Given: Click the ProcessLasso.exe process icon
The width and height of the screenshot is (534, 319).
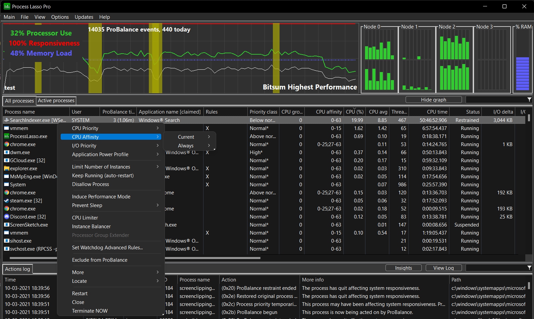Looking at the screenshot, I should point(6,136).
